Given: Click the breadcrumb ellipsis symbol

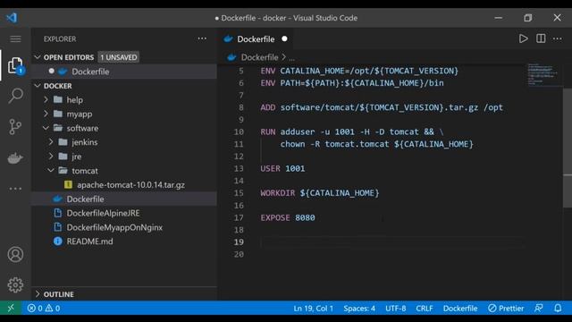Looking at the screenshot, I should pyautogui.click(x=292, y=57).
